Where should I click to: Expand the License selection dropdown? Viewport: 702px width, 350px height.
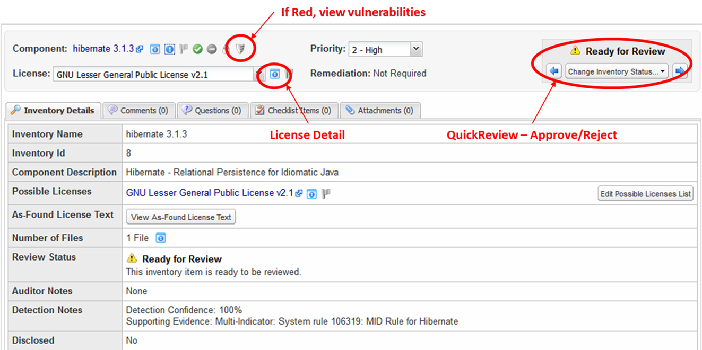(258, 74)
